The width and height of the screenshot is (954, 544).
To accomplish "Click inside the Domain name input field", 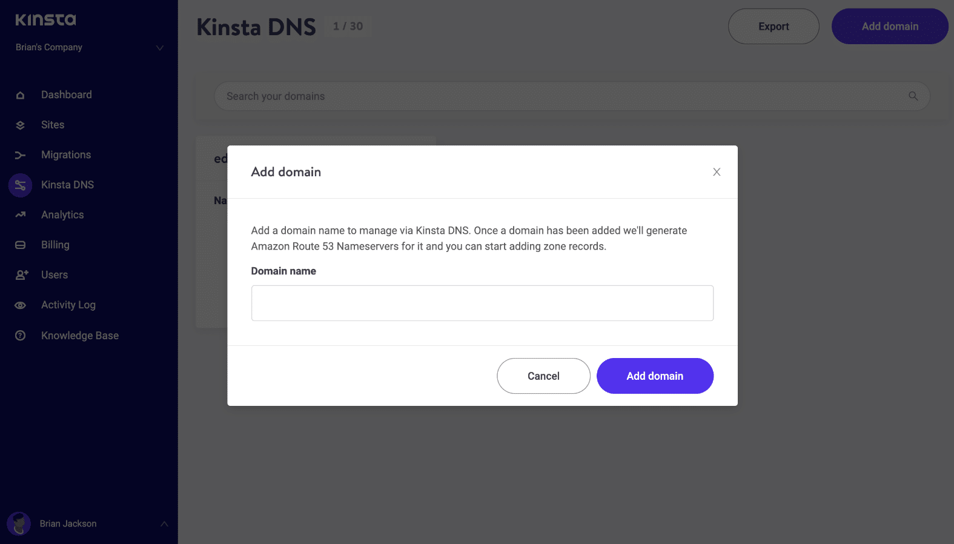I will pos(482,303).
